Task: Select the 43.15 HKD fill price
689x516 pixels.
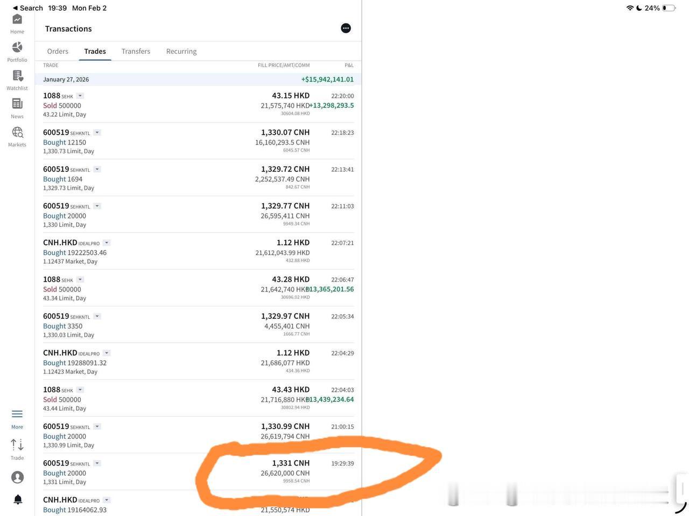Action: click(x=291, y=96)
